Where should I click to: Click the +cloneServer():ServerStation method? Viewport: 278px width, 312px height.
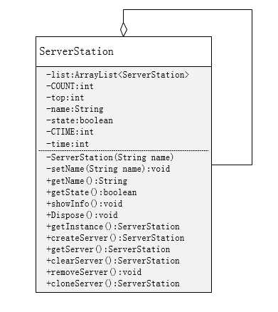coord(113,284)
